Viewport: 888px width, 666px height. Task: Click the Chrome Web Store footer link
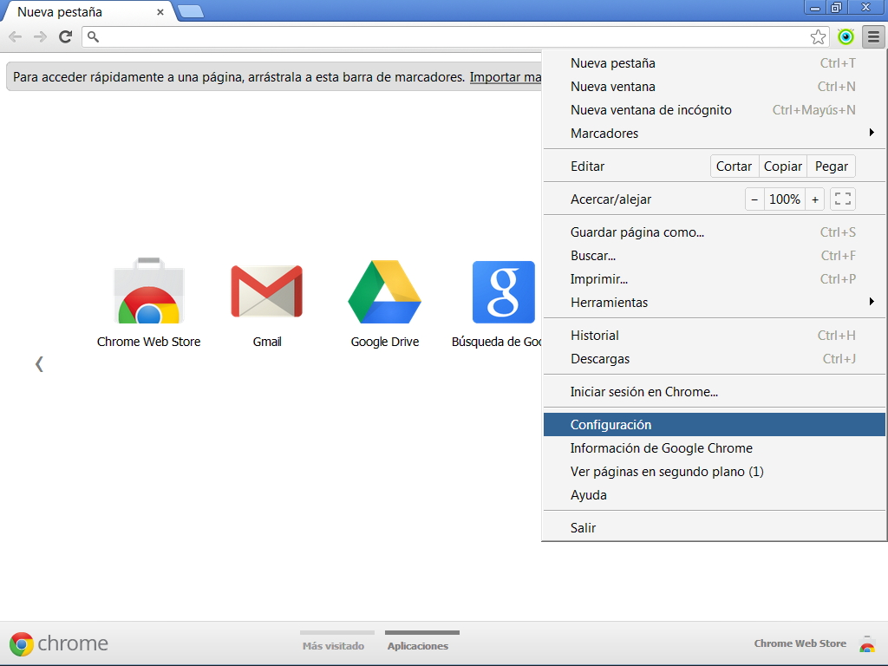(x=800, y=643)
